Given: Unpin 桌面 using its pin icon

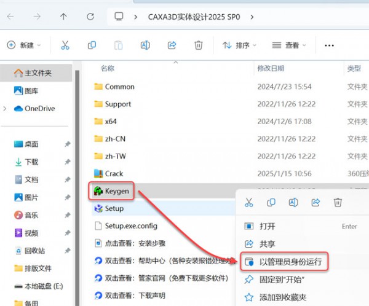Looking at the screenshot, I should [68, 144].
